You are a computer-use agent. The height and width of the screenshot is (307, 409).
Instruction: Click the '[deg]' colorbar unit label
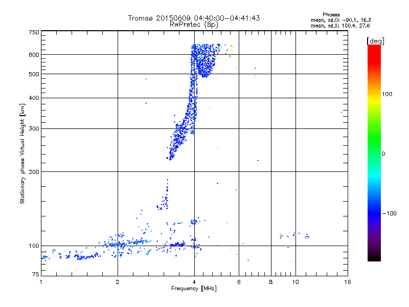[375, 41]
